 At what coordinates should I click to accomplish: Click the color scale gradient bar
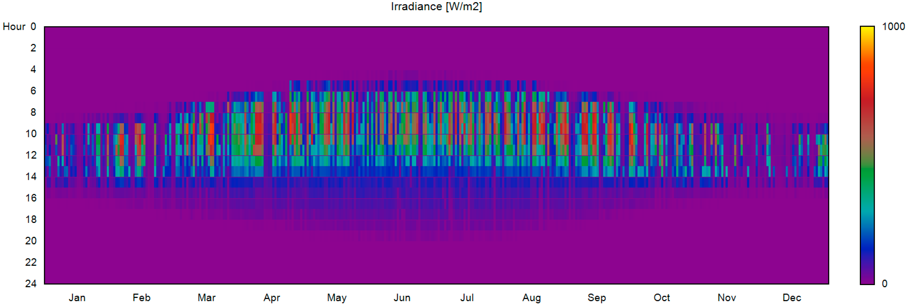click(867, 155)
